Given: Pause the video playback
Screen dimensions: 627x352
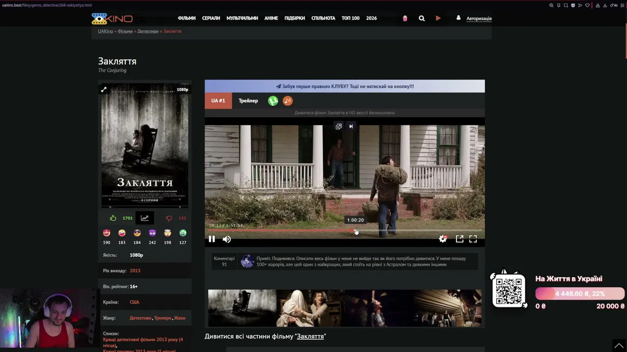Looking at the screenshot, I should coord(212,239).
